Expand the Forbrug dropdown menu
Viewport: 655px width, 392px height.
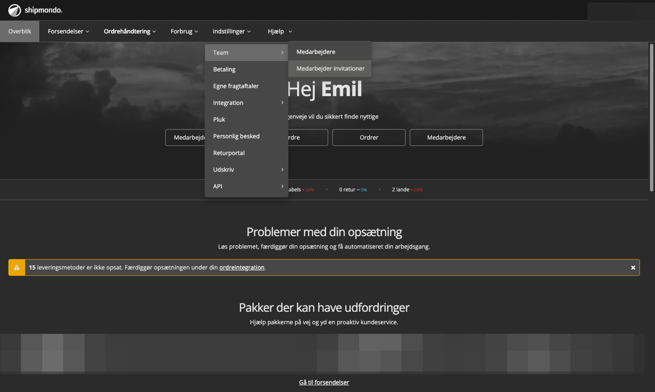[x=184, y=31]
